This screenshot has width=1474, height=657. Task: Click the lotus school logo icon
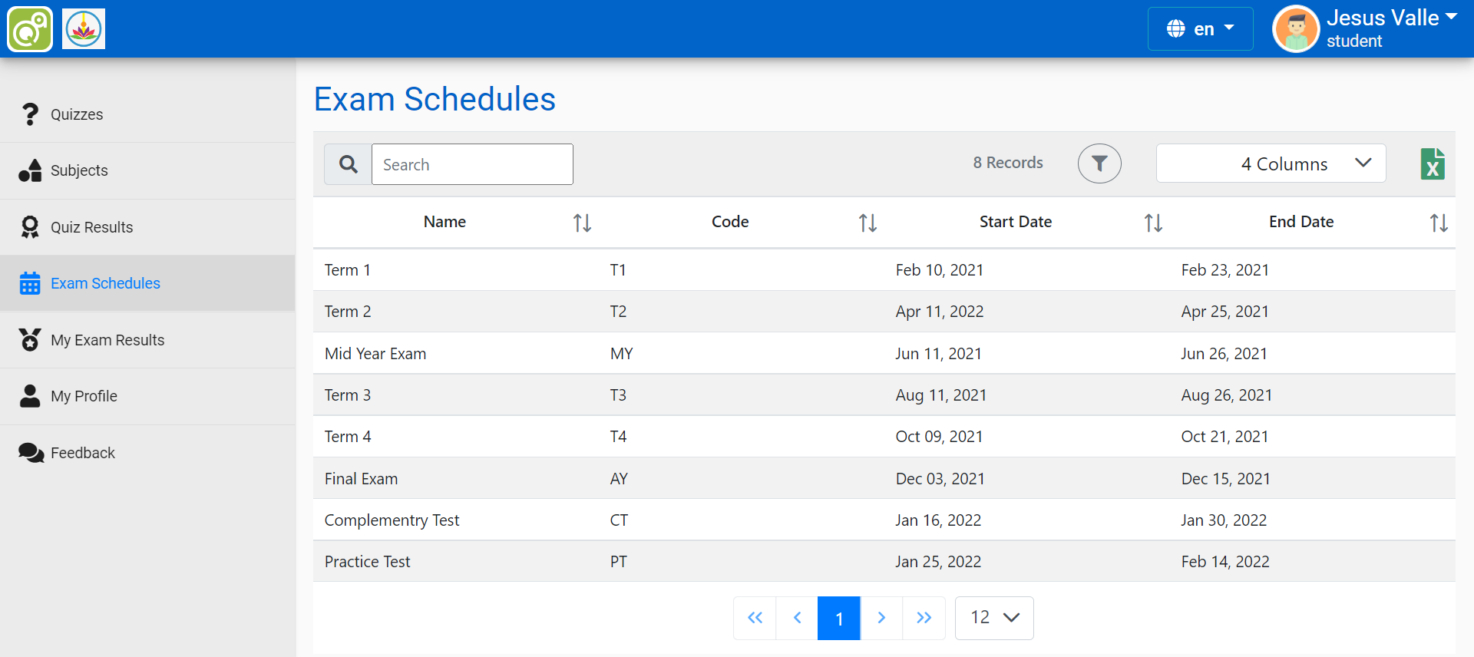pos(84,29)
